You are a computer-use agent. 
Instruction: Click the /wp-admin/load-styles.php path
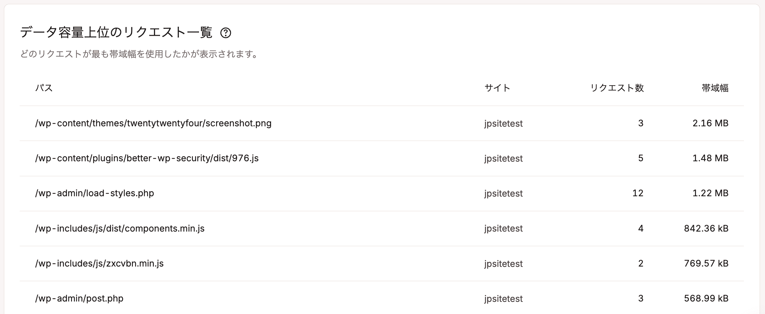click(x=95, y=193)
